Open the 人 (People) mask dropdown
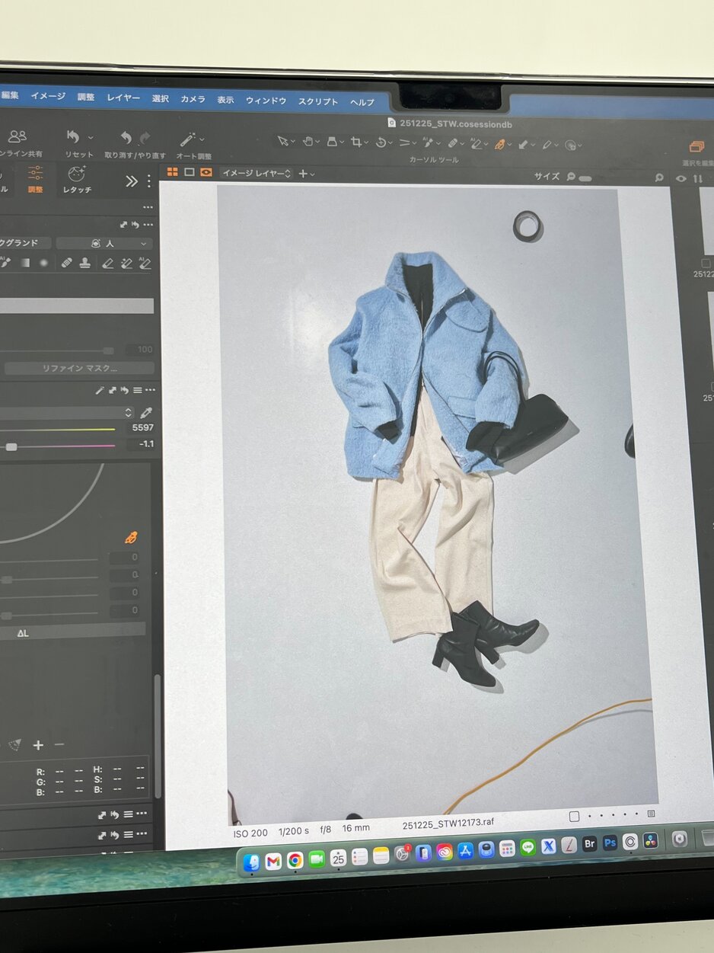This screenshot has width=714, height=953. (104, 244)
